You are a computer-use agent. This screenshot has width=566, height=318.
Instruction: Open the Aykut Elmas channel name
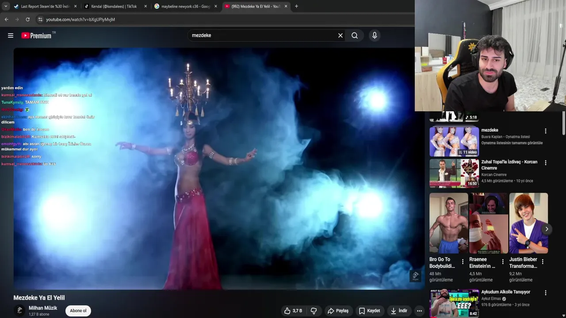[491, 299]
